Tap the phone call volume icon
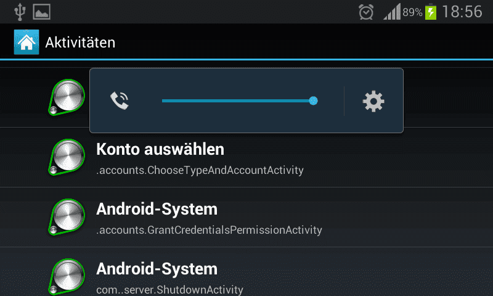This screenshot has width=493, height=296. [120, 101]
